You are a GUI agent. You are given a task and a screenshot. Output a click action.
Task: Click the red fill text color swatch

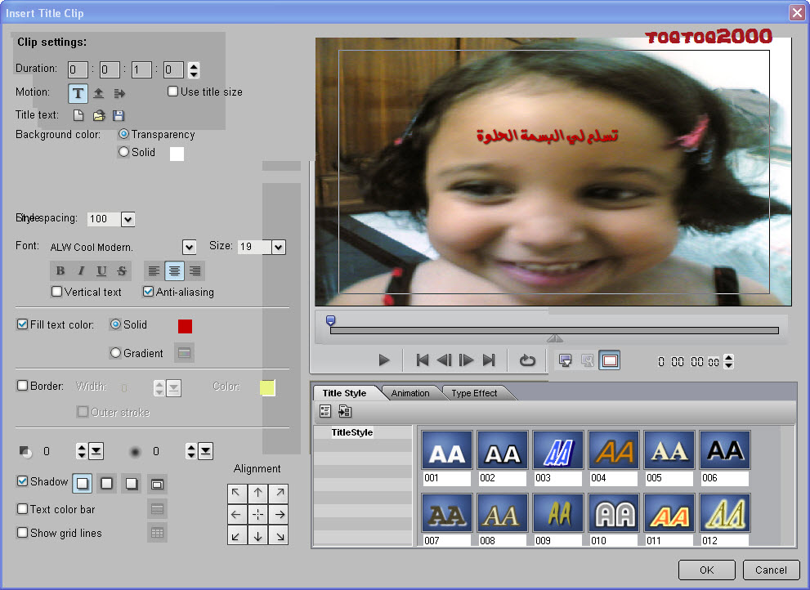tap(186, 326)
